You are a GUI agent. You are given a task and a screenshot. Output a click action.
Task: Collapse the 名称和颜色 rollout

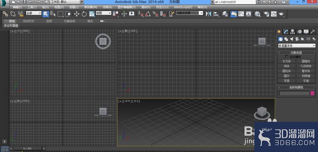296,87
